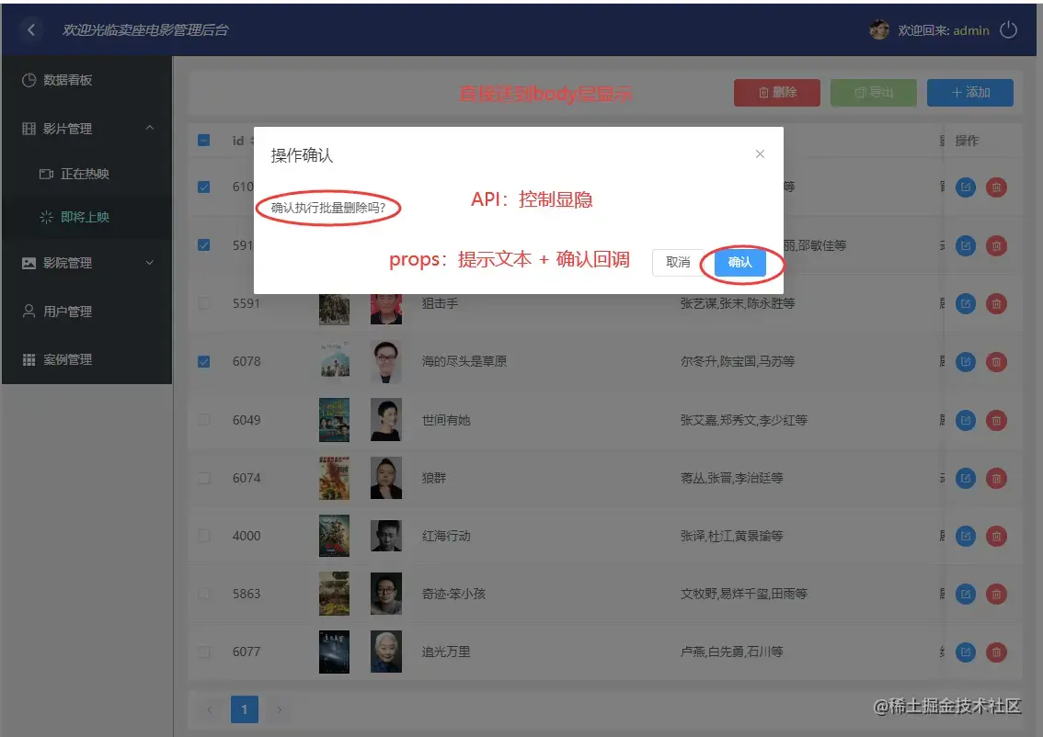The image size is (1043, 737).
Task: Click delete icon for row 591
Action: pos(996,246)
